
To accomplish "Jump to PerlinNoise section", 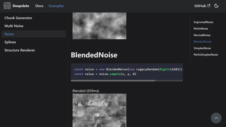I will (201, 29).
